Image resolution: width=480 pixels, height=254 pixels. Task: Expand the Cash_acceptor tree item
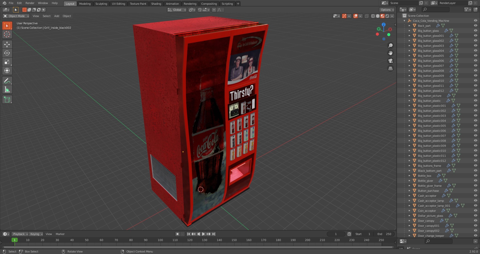[x=409, y=196]
